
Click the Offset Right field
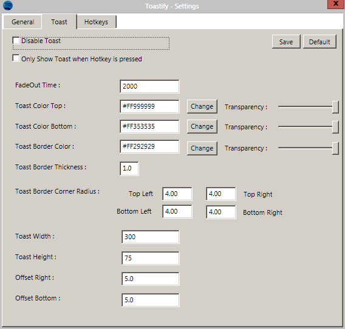(151, 279)
